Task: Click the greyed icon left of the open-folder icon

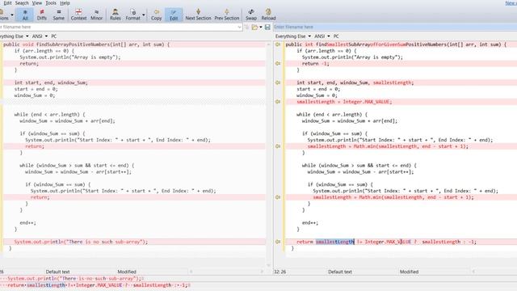Action: tap(247, 27)
